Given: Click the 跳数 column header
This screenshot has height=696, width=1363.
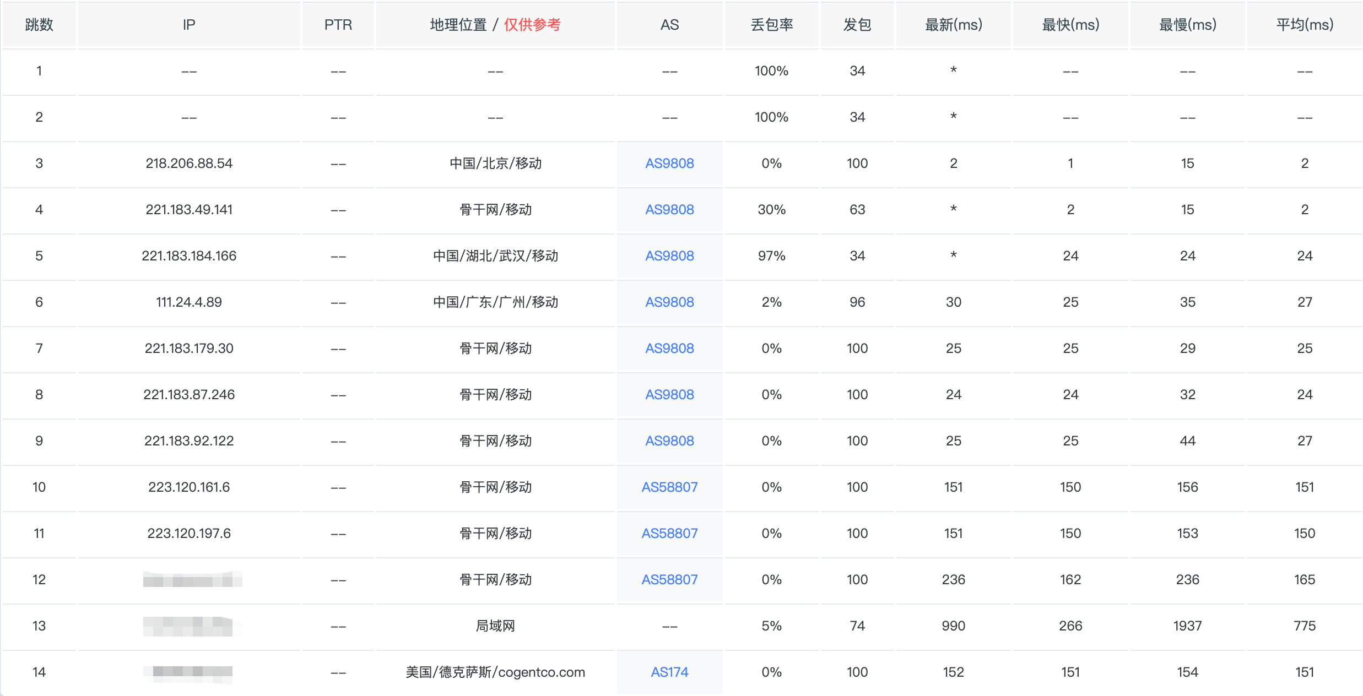Looking at the screenshot, I should 39,25.
